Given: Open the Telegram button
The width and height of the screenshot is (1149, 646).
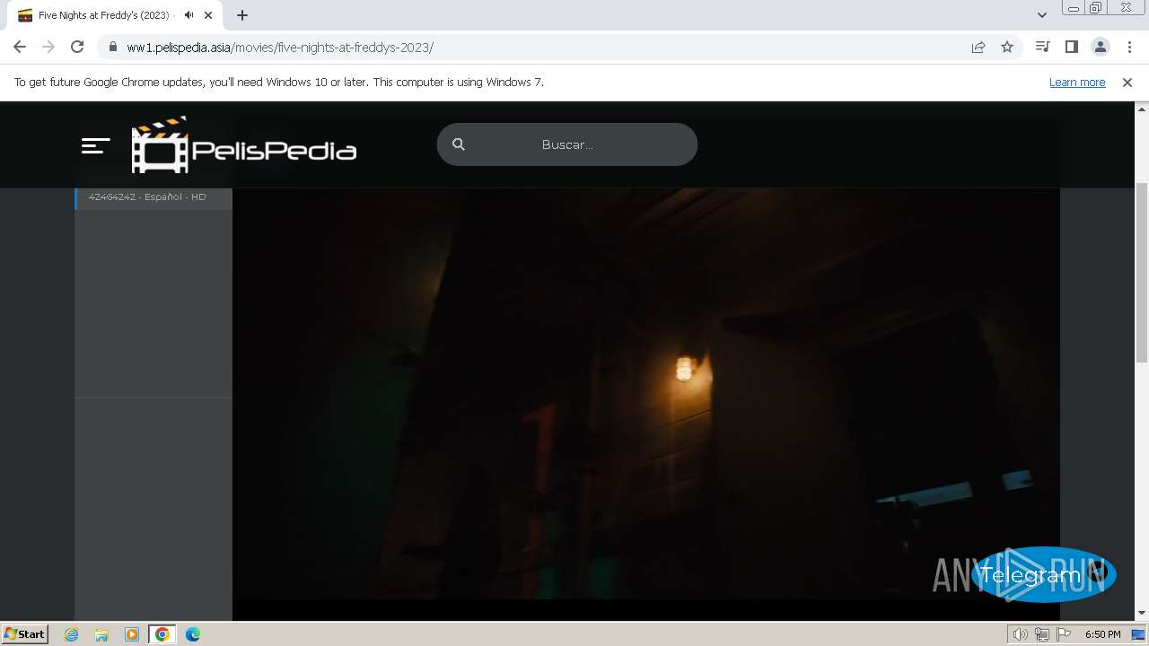Looking at the screenshot, I should click(x=1043, y=574).
